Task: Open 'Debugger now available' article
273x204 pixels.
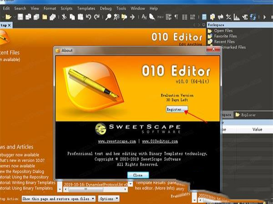Action: point(20,155)
